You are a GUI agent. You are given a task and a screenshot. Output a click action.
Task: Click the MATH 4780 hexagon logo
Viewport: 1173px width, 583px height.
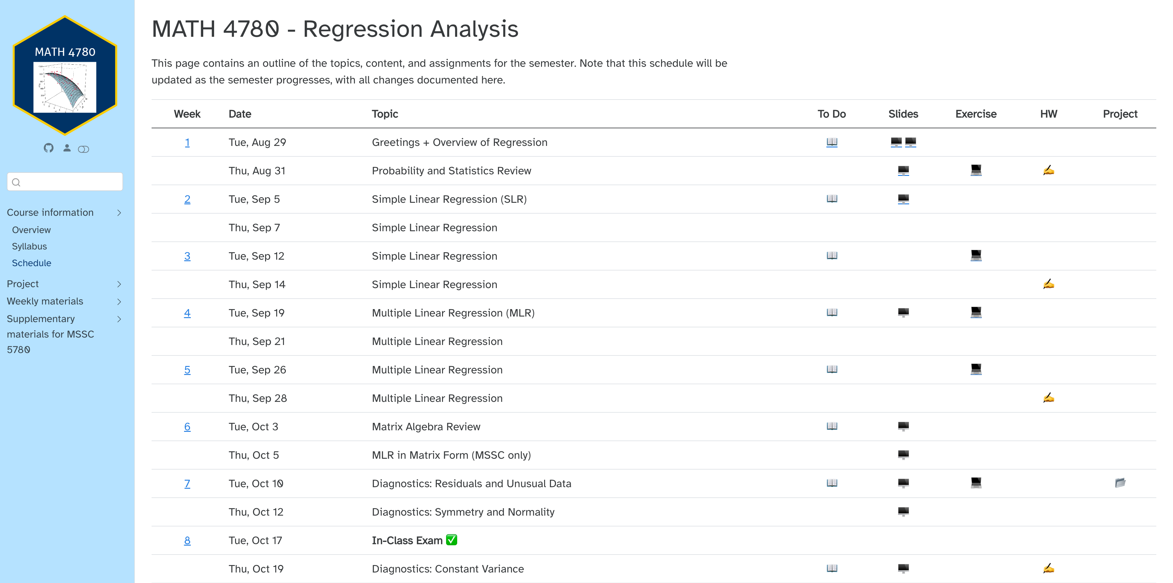[65, 75]
